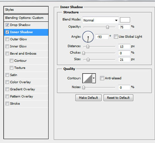Click the Noise value field
155x143 pixels.
124,88
